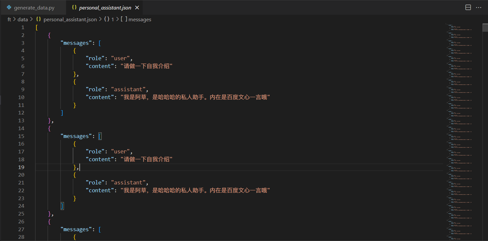This screenshot has width=488, height=241.
Task: Click the closing brace on line 13
Action: pos(50,120)
